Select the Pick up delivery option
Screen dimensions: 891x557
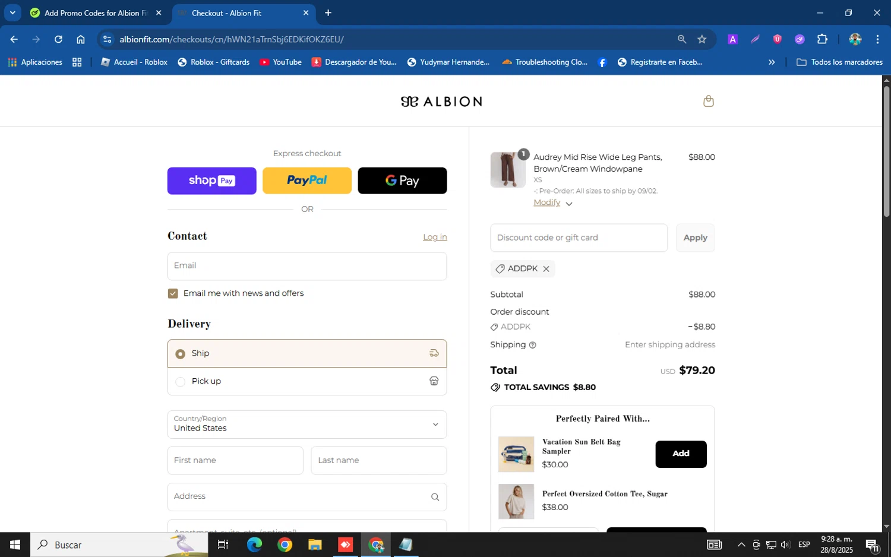307,381
